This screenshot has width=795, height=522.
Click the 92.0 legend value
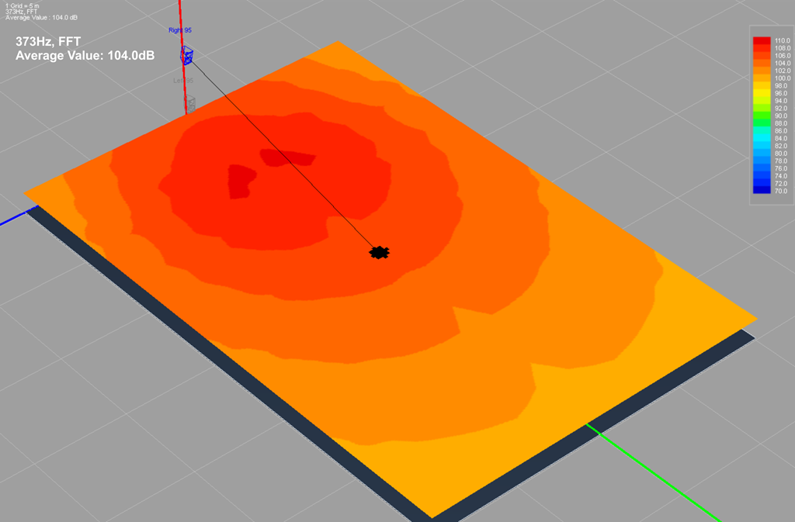782,109
